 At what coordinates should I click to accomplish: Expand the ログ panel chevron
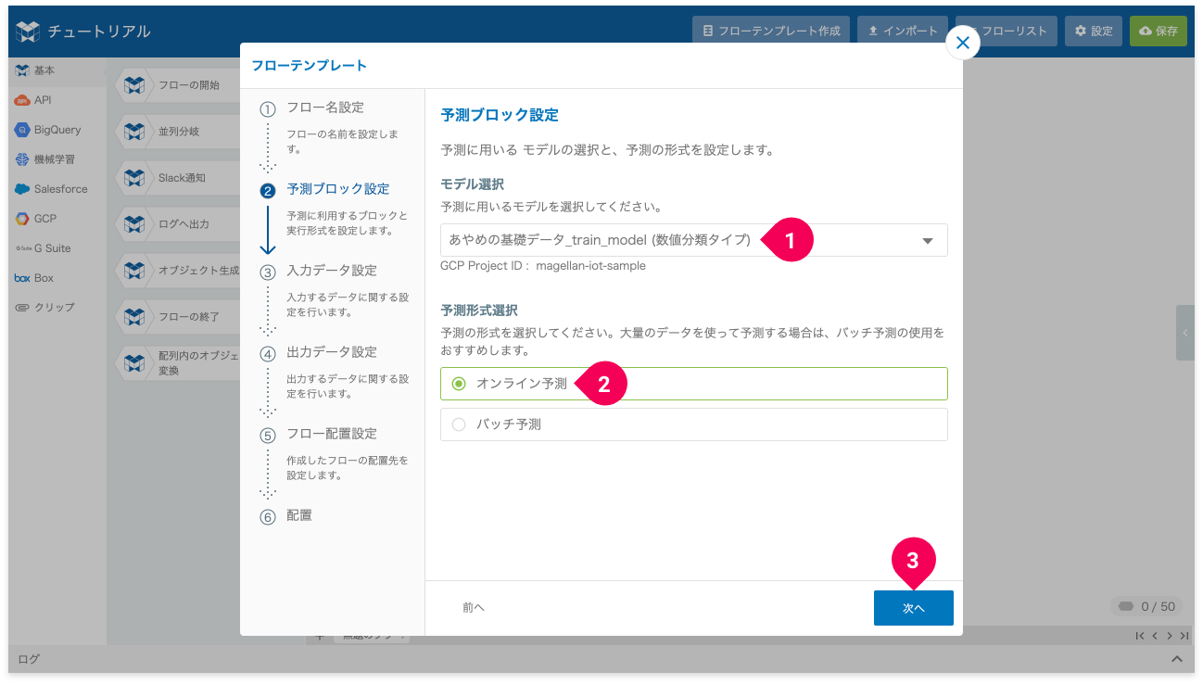pos(1176,659)
